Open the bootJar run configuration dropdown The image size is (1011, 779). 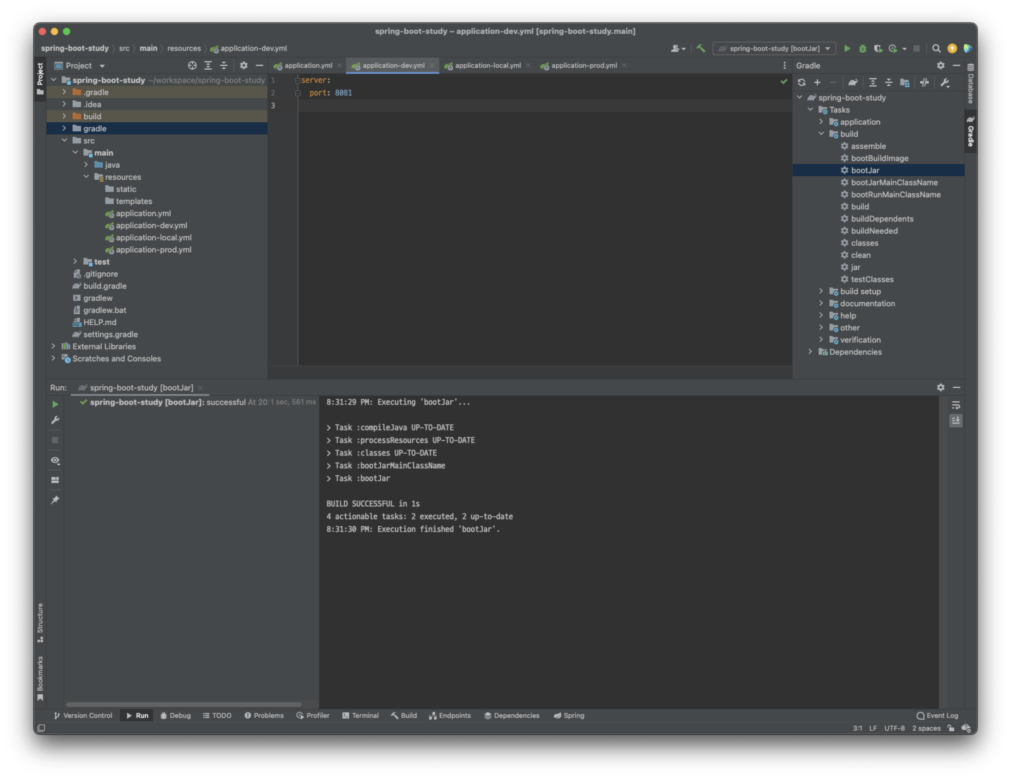pos(774,48)
